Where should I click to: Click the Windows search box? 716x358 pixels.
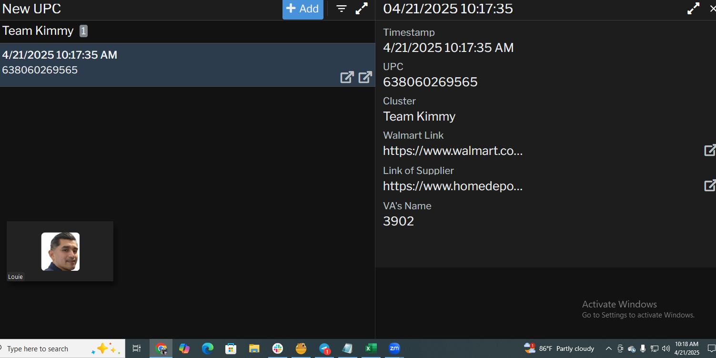(48, 349)
